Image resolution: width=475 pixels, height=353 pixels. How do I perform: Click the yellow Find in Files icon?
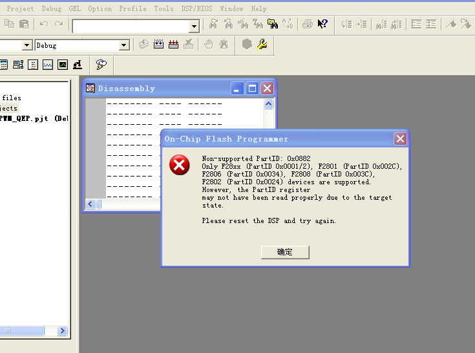[273, 24]
